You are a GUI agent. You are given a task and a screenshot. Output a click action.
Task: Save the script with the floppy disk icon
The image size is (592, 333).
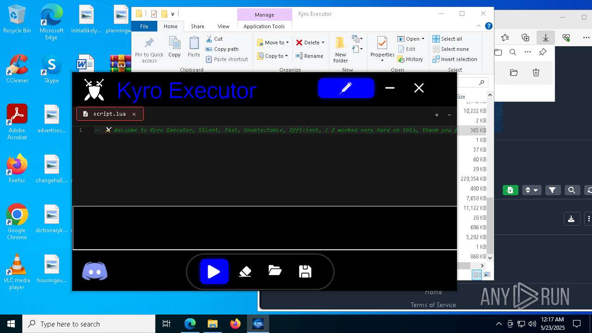click(x=305, y=271)
